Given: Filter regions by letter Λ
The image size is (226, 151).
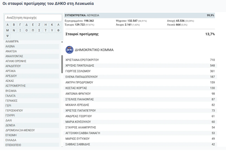Looking at the screenshot, I should click(x=58, y=25).
